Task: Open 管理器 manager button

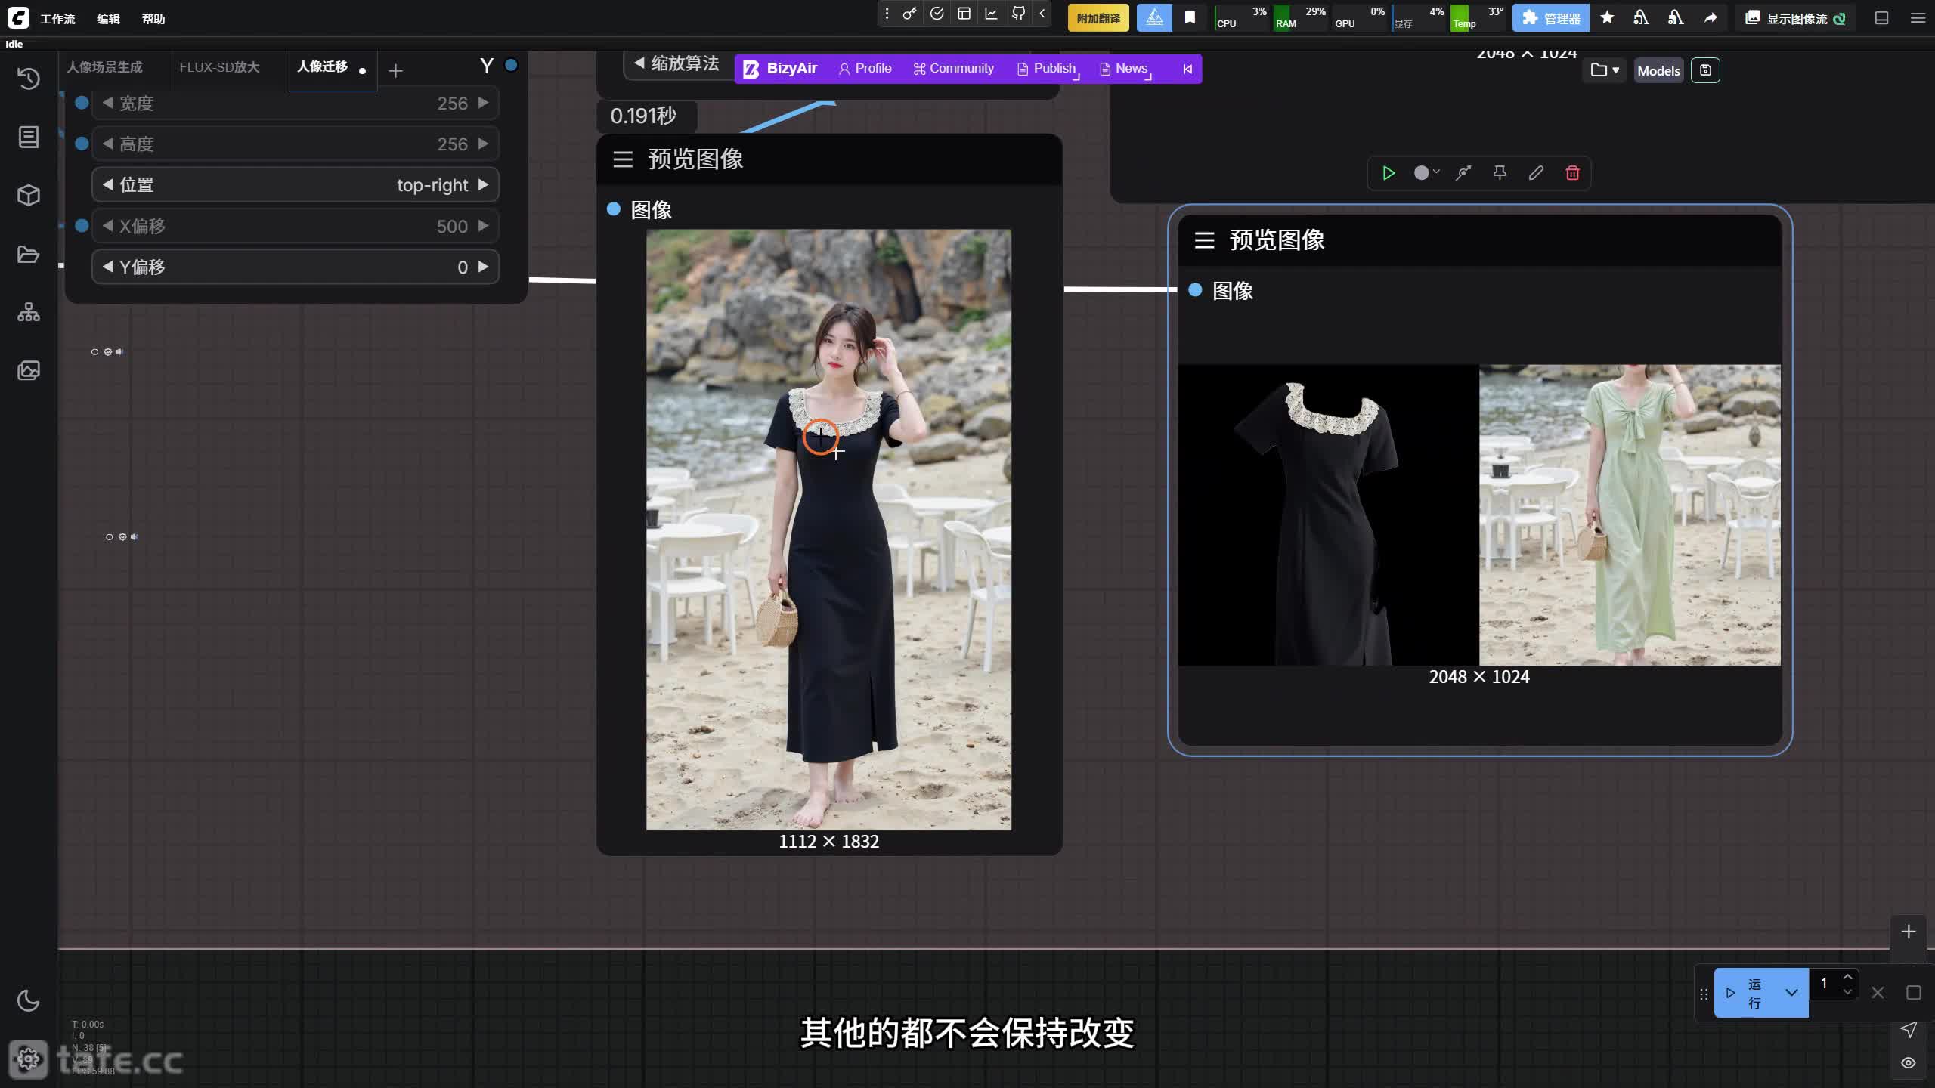Action: 1551,18
